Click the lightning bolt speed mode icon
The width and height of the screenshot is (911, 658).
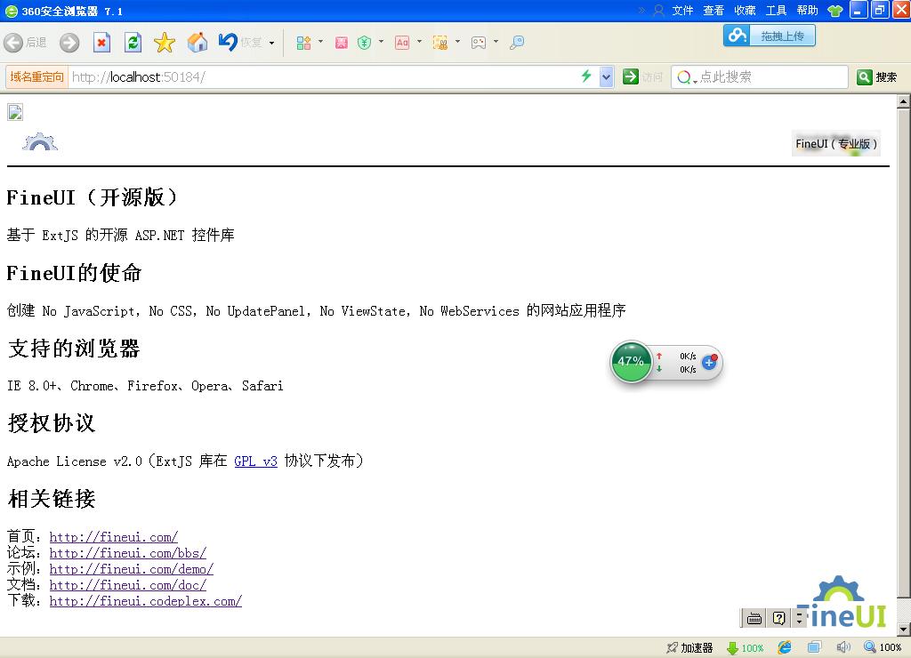tap(586, 76)
